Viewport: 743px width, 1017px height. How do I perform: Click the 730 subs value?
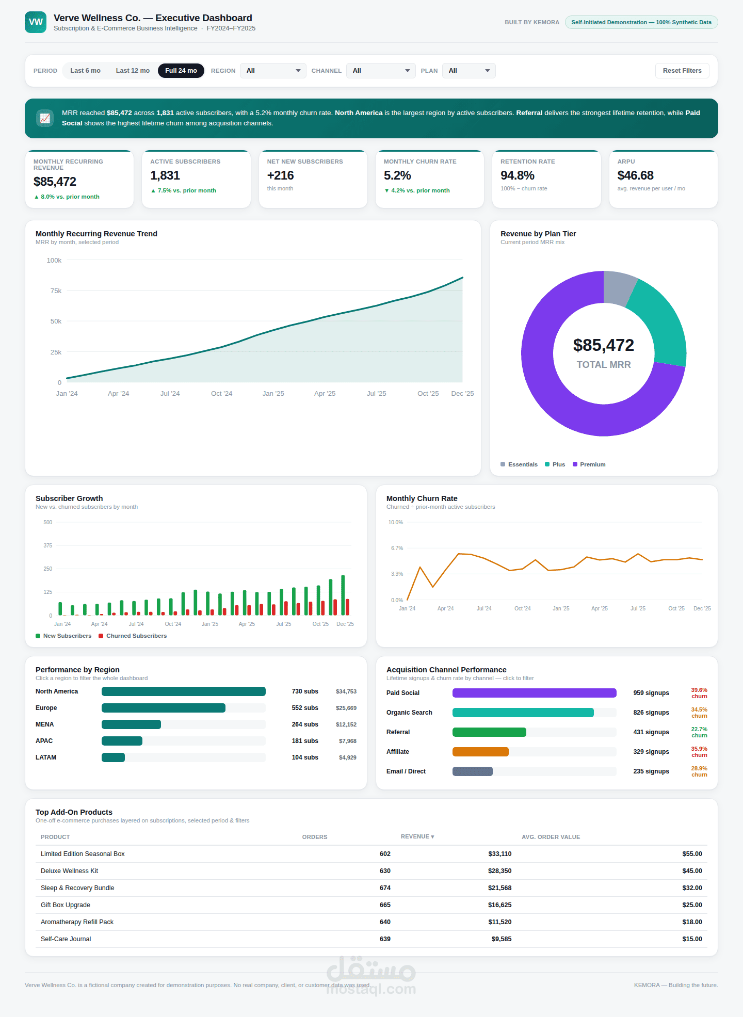305,691
